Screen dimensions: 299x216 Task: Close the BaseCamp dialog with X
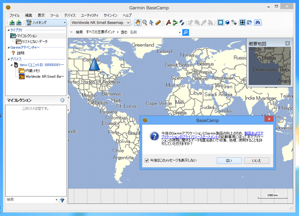click(x=269, y=119)
